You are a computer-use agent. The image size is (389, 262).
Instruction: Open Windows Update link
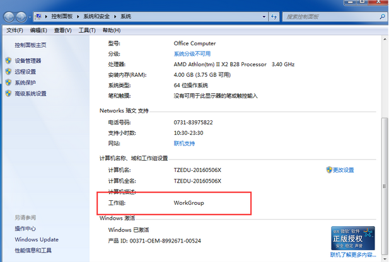37,239
